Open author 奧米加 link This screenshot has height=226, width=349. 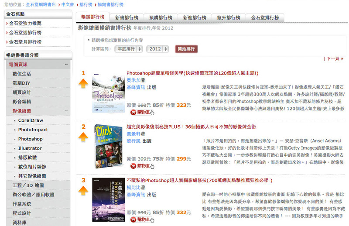coord(133,80)
